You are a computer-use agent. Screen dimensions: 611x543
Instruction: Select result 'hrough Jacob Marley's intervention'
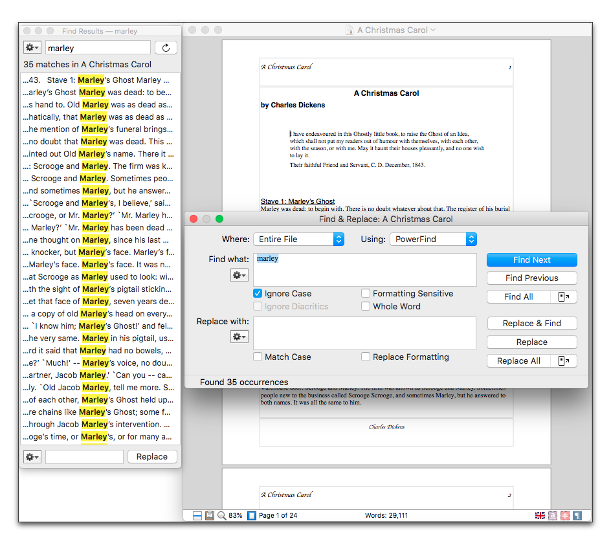click(x=100, y=425)
